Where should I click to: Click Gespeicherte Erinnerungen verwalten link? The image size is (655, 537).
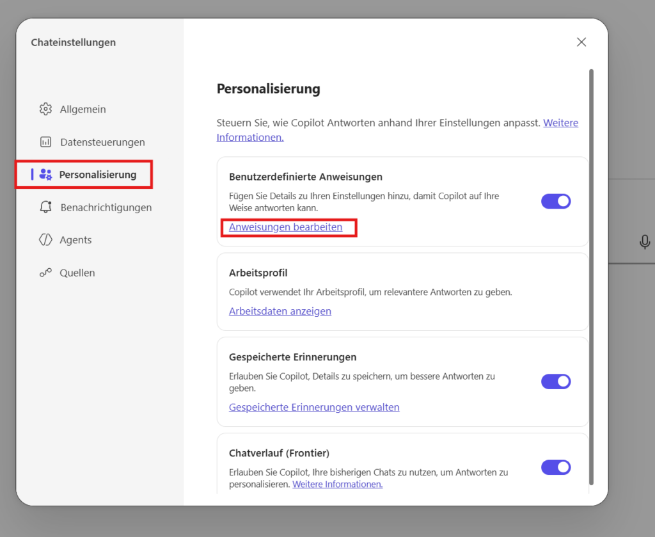(x=314, y=407)
